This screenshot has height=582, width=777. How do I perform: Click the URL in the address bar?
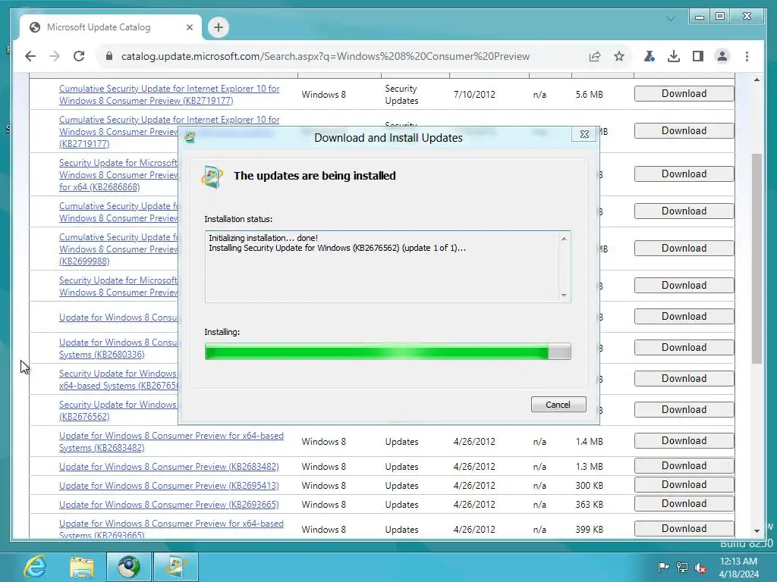(x=326, y=56)
